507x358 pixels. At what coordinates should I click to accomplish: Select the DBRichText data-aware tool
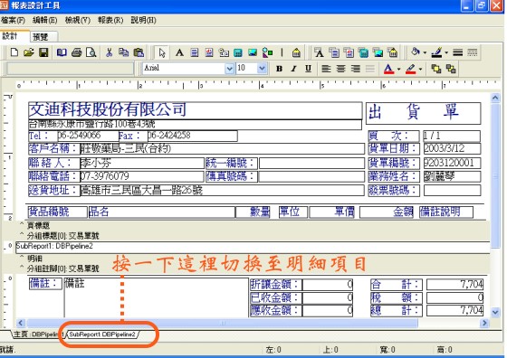(x=349, y=52)
